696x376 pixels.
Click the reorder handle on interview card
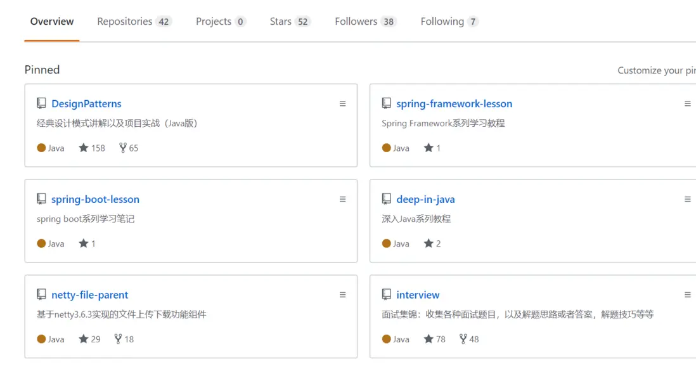tap(688, 295)
